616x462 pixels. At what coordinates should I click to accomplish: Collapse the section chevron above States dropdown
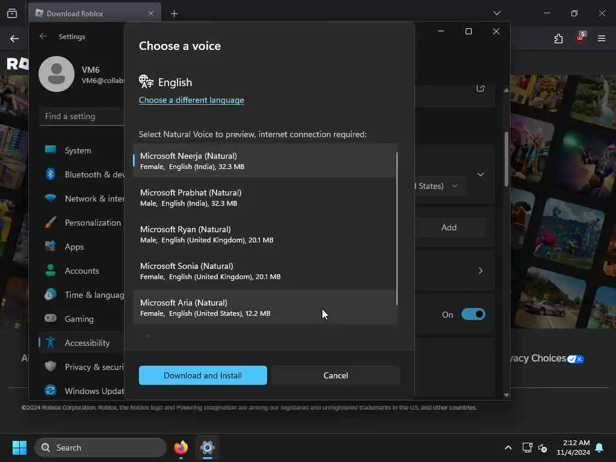[481, 174]
